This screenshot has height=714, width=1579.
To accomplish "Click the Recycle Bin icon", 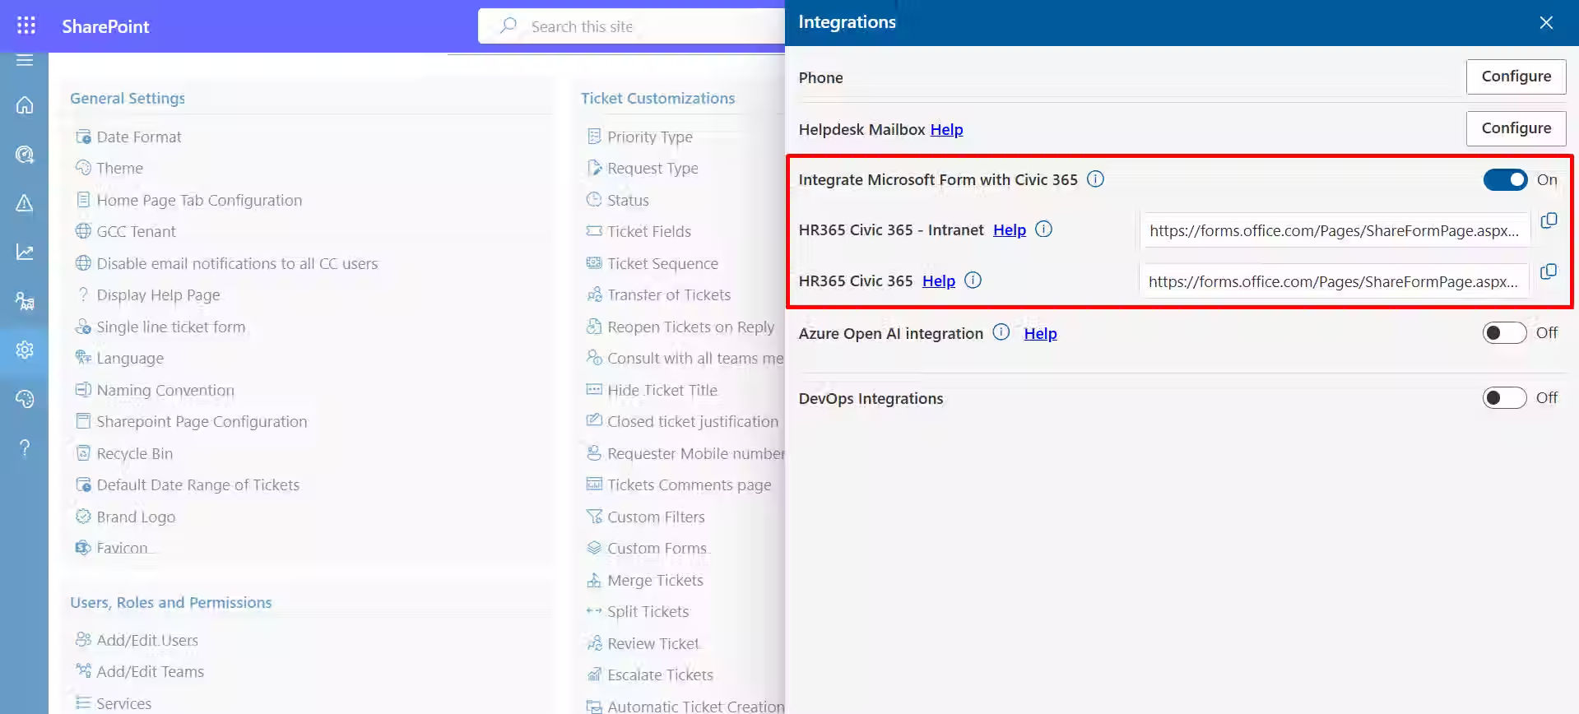I will (83, 453).
